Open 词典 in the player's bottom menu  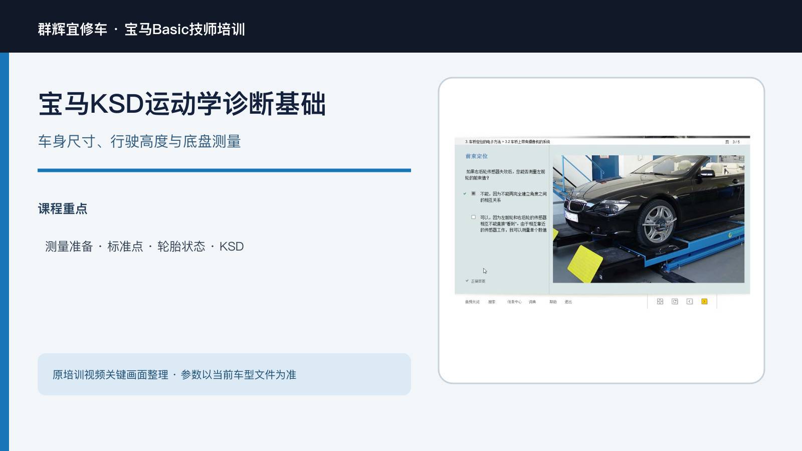point(532,302)
